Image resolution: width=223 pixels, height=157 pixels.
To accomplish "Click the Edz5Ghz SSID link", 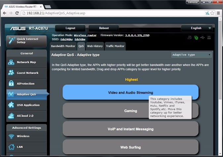I will (x=80, y=39).
